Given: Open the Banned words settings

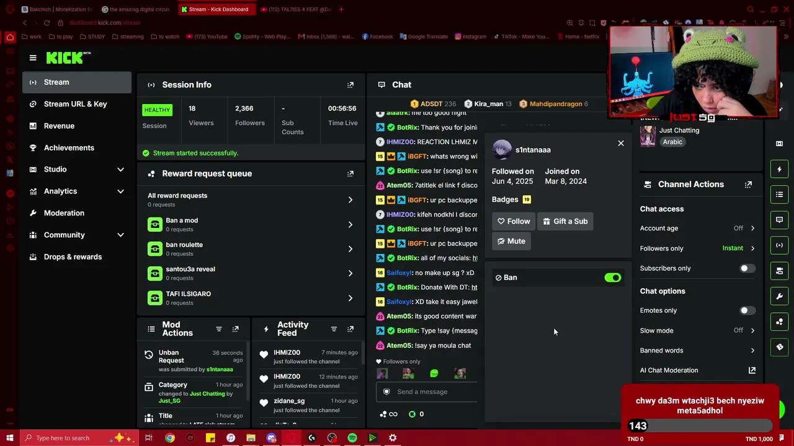Looking at the screenshot, I should pos(698,351).
